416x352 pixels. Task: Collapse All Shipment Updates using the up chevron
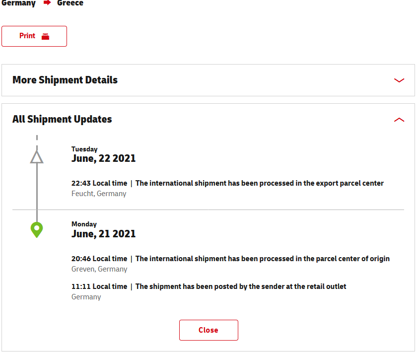[399, 120]
